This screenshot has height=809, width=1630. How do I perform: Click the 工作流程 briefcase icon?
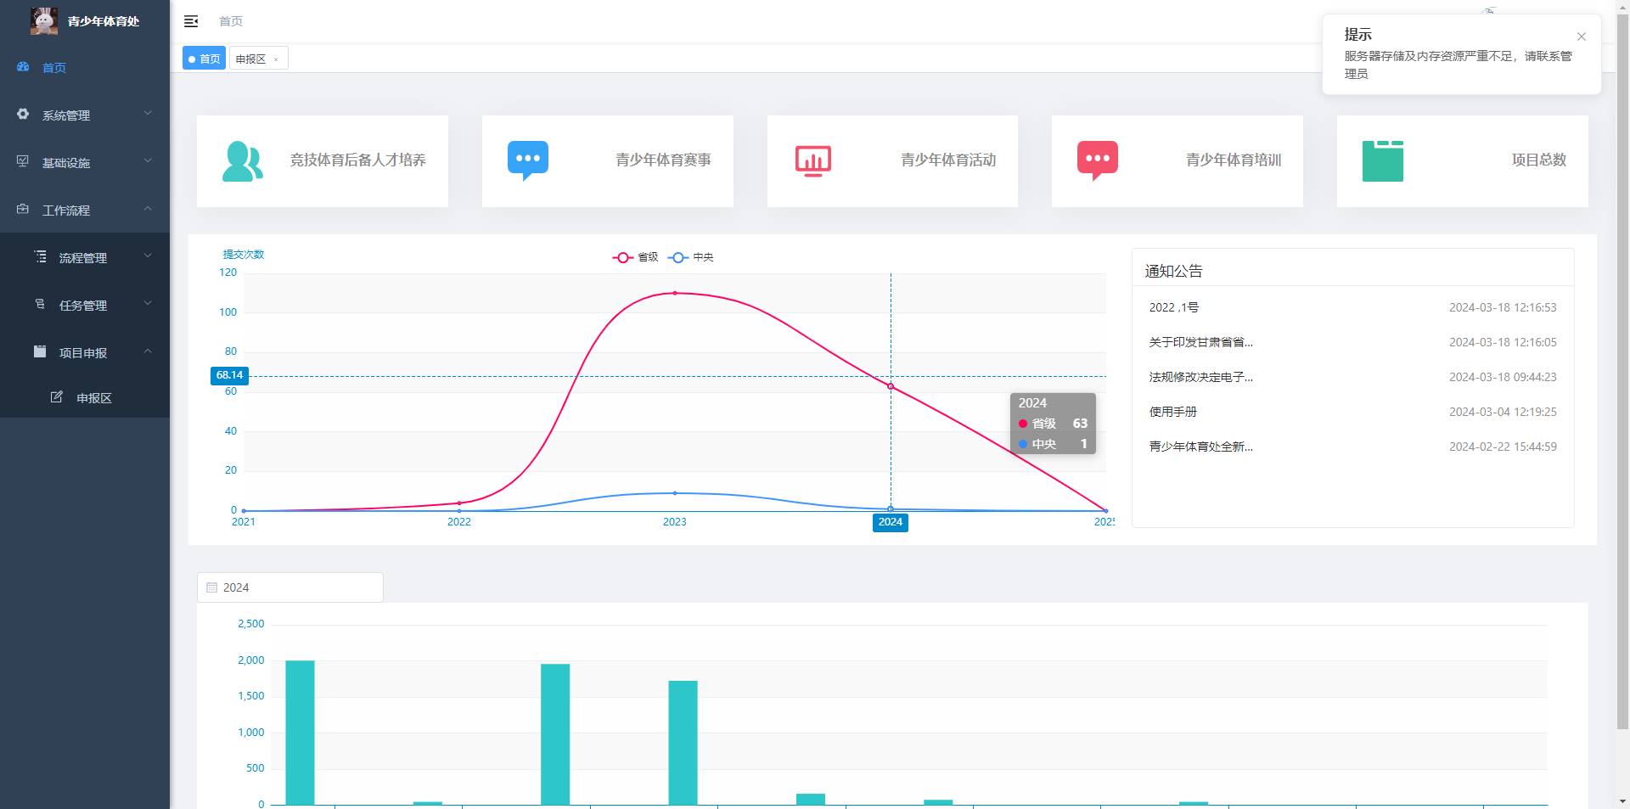[x=23, y=209]
